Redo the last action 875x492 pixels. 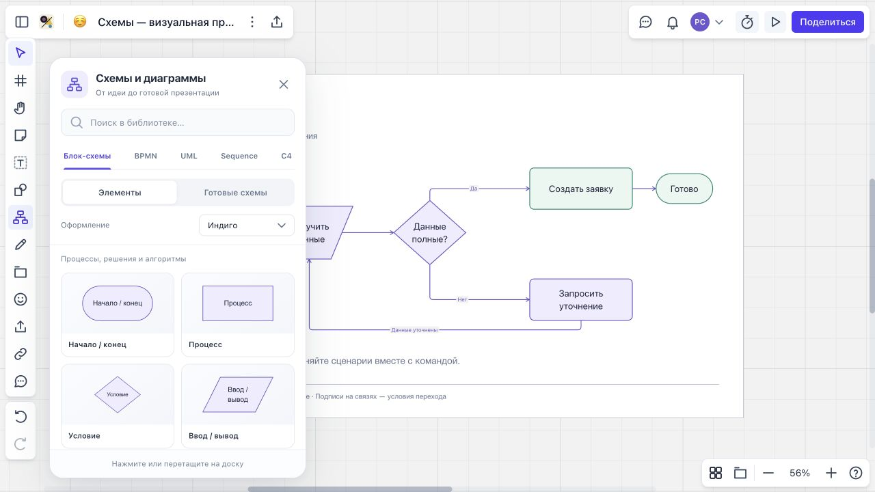(x=21, y=444)
